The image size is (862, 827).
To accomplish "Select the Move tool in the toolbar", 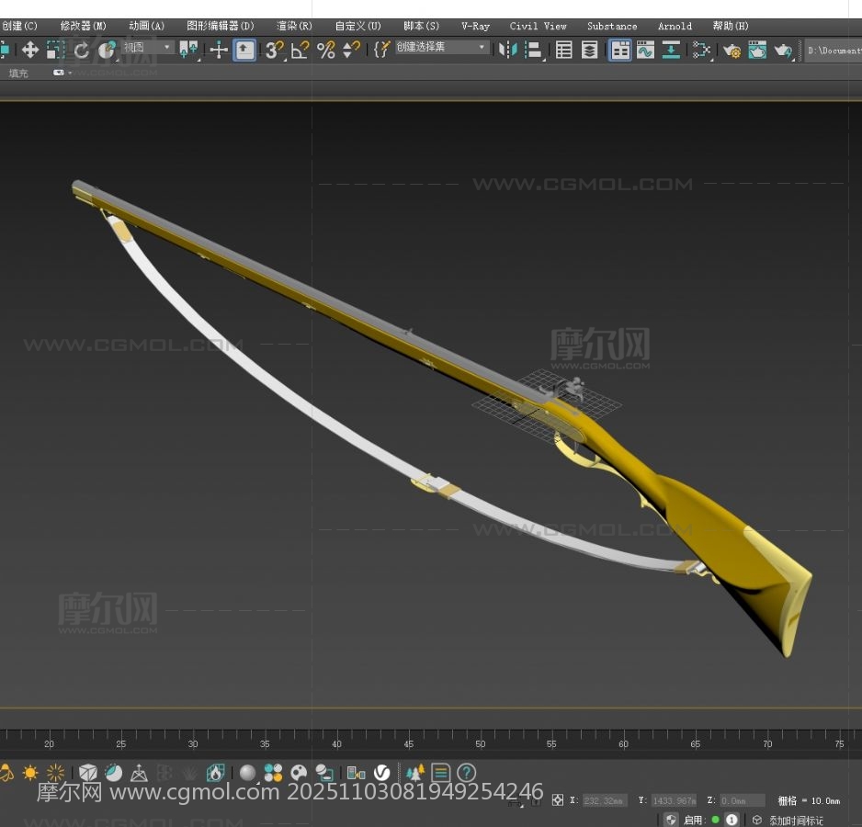I will pos(30,51).
